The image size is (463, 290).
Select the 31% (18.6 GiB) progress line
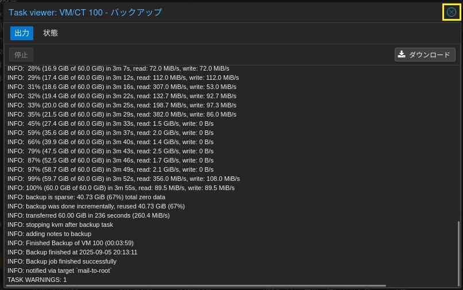[x=122, y=87]
